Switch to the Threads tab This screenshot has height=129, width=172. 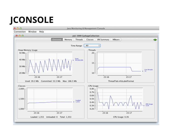coord(79,40)
